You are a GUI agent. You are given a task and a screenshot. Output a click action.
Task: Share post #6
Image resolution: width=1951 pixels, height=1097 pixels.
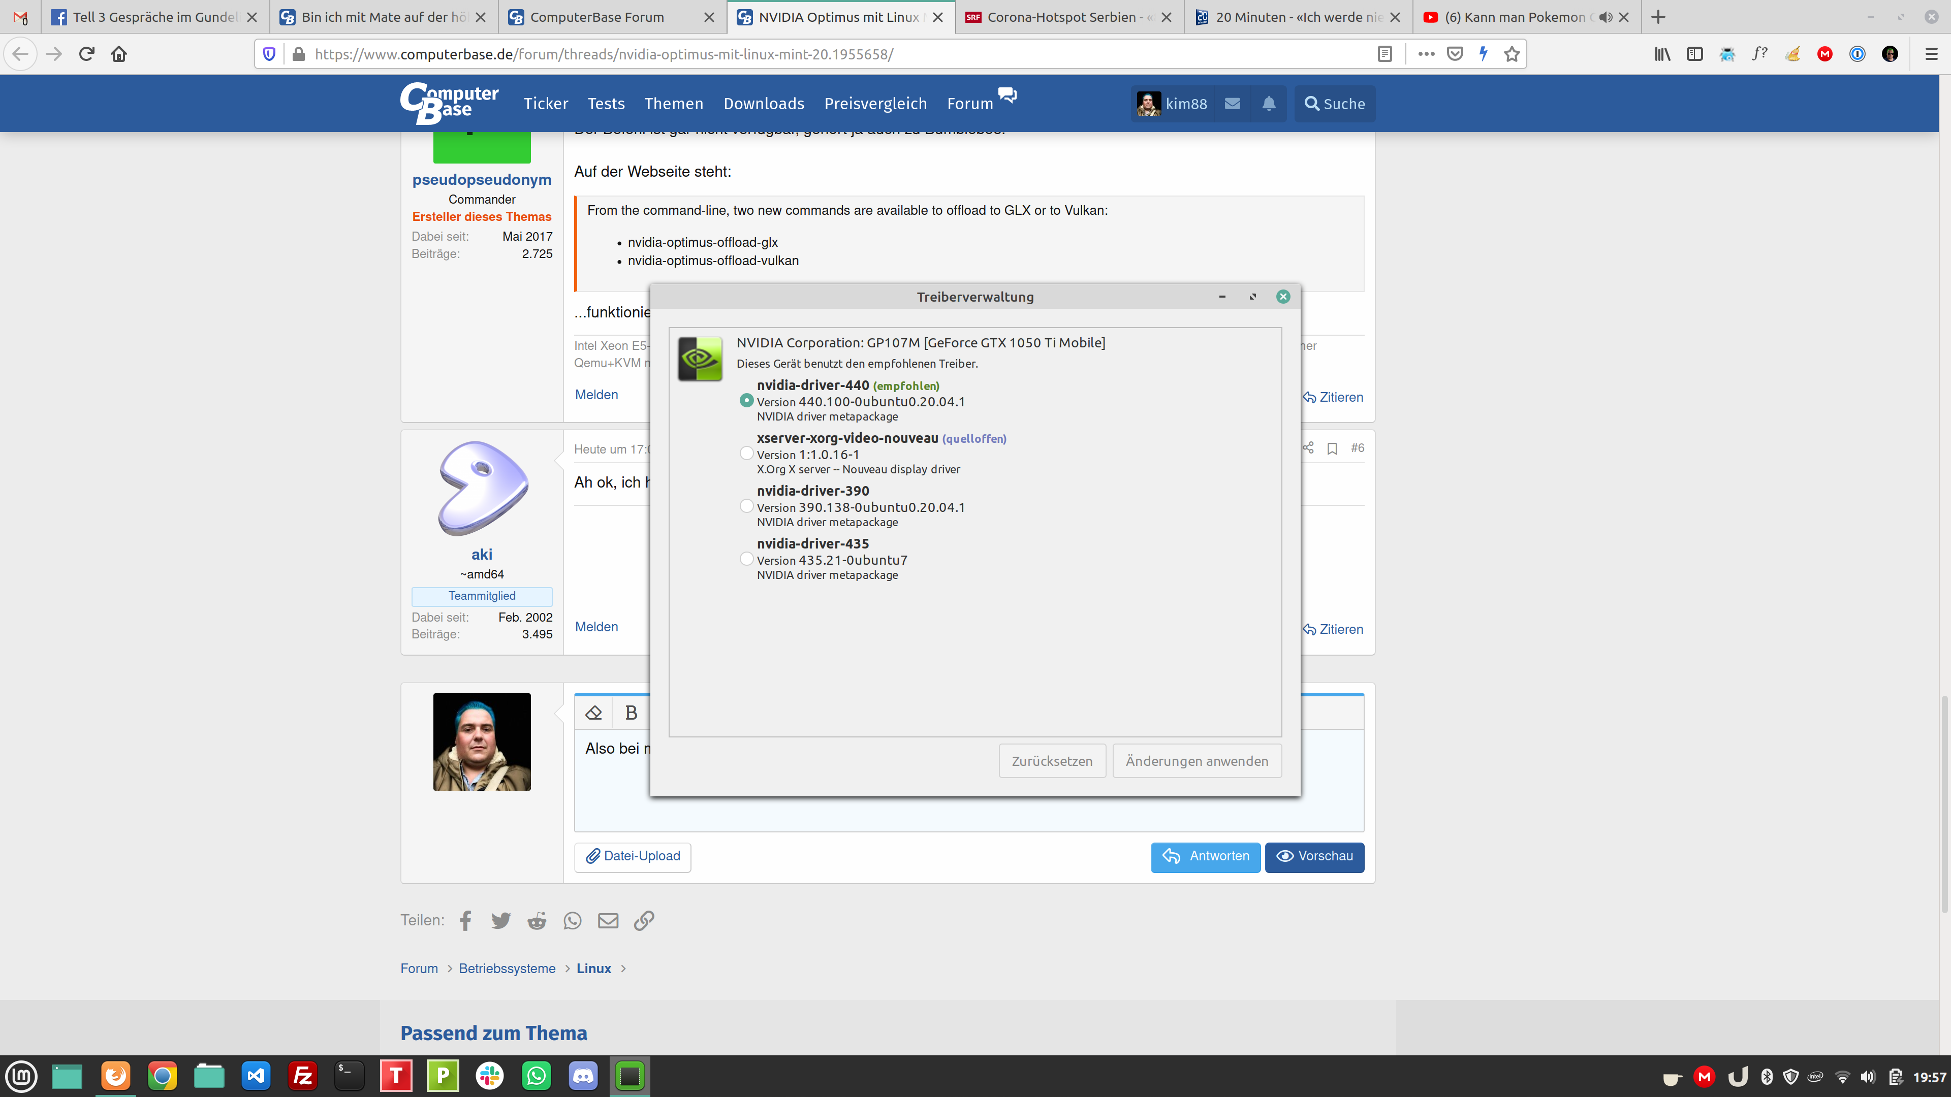[1308, 448]
